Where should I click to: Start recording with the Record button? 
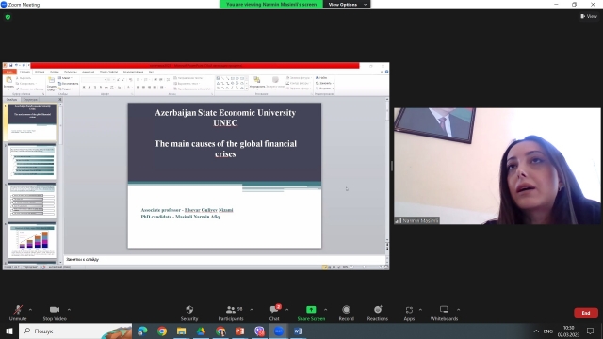click(x=346, y=313)
